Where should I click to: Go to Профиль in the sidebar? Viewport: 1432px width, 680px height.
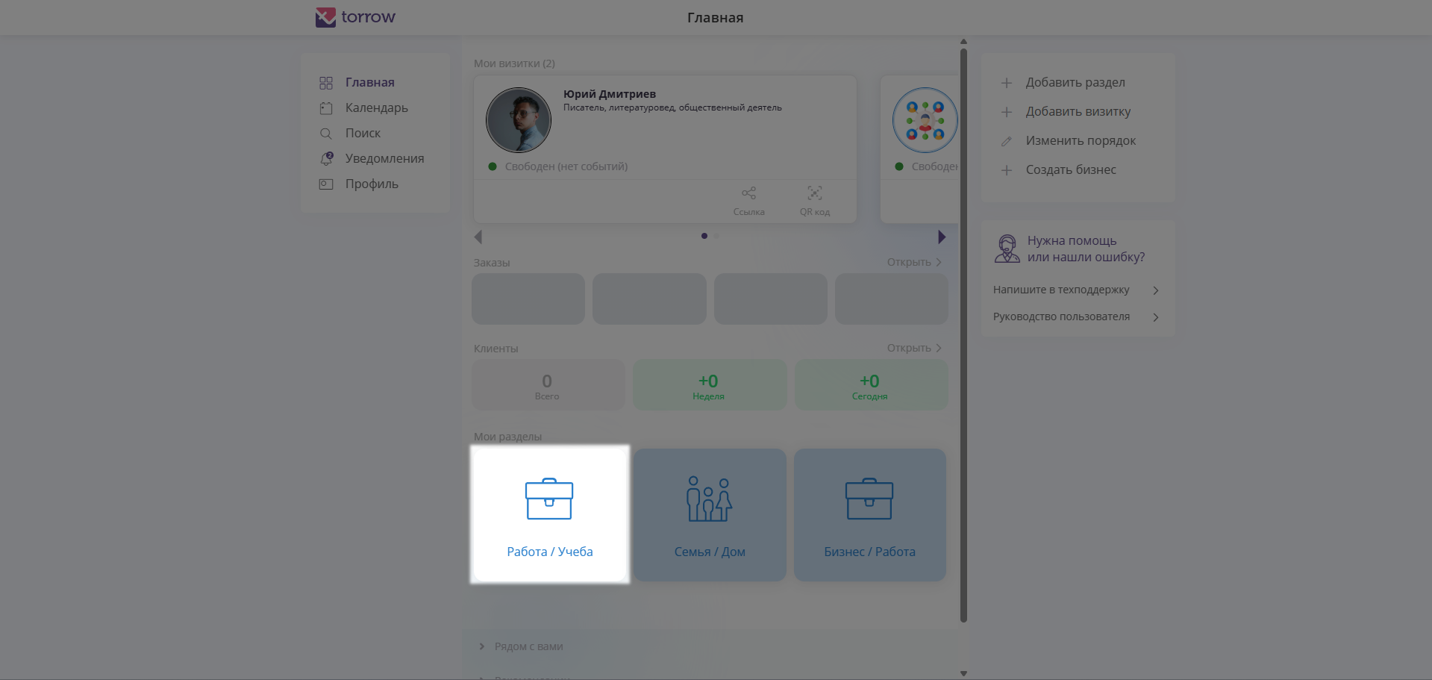tap(371, 184)
